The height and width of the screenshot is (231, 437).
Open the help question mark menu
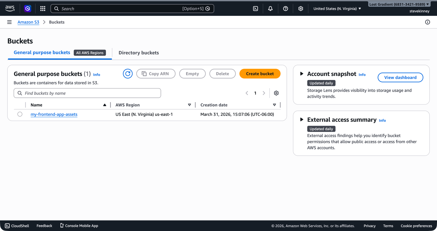coord(285,9)
